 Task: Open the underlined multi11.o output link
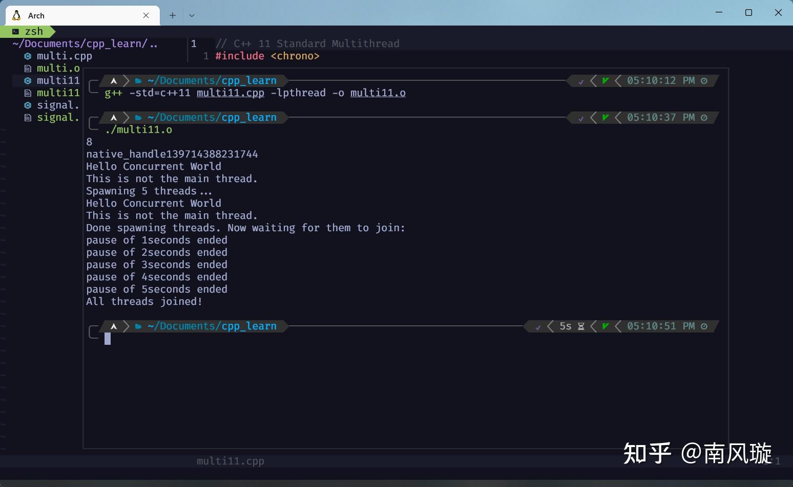378,93
